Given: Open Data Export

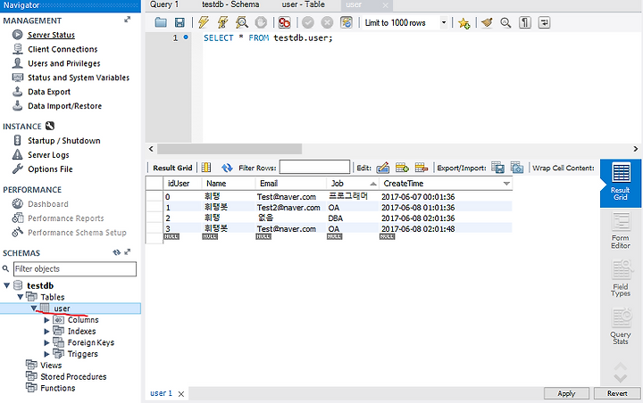Looking at the screenshot, I should point(49,92).
